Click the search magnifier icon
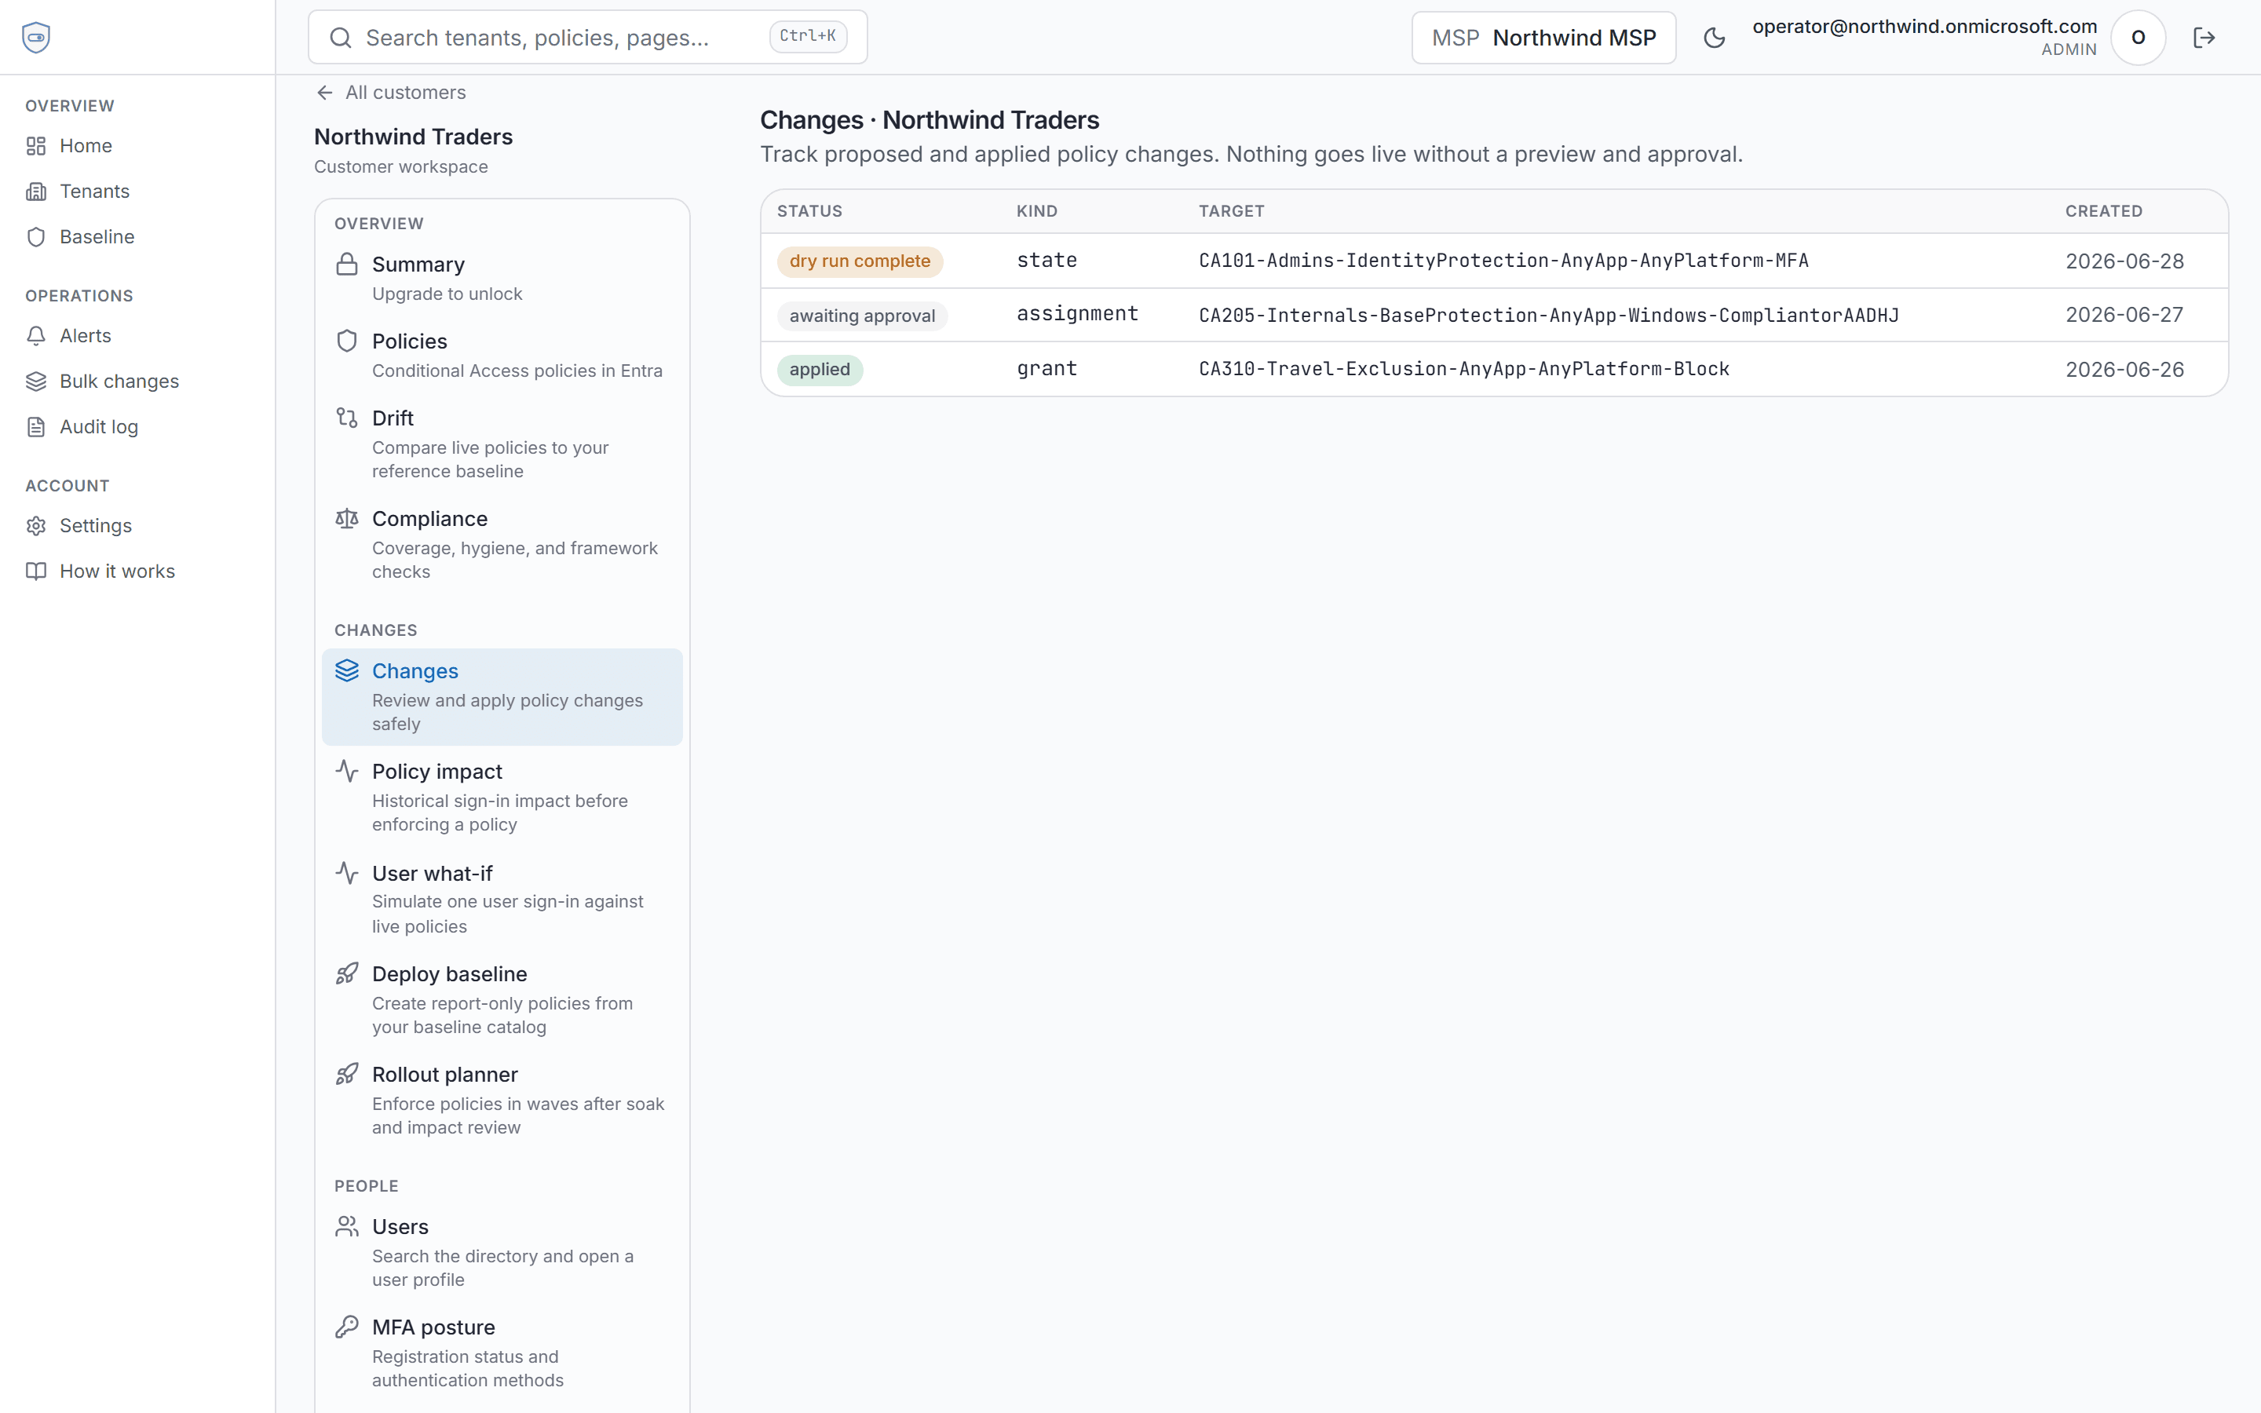 (341, 38)
